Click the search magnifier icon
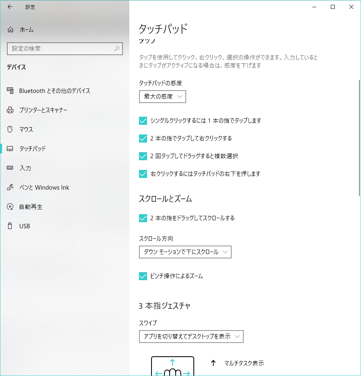 [117, 49]
